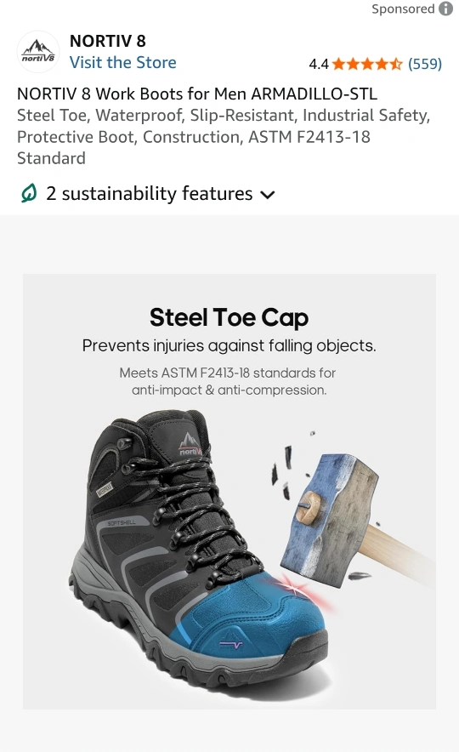Open NORTIV 8 Work Boots ARMADILLO-STL title
Image resolution: width=459 pixels, height=752 pixels.
pyautogui.click(x=197, y=94)
